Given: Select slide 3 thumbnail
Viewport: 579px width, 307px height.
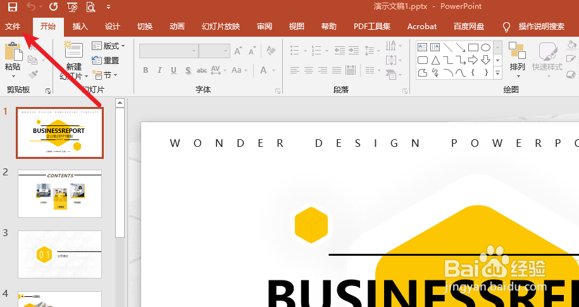Looking at the screenshot, I should (x=60, y=254).
